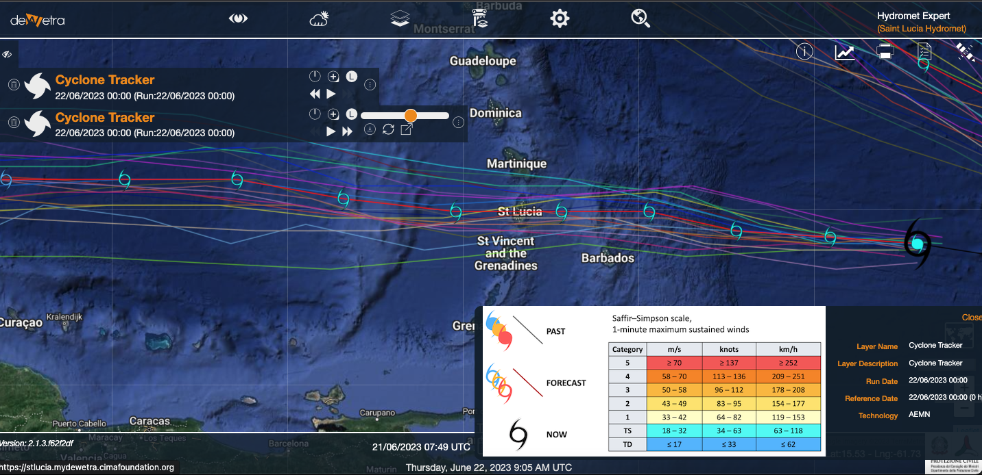Viewport: 982px width, 475px height.
Task: Open second Cyclone Tracker layer in external window
Action: 407,129
